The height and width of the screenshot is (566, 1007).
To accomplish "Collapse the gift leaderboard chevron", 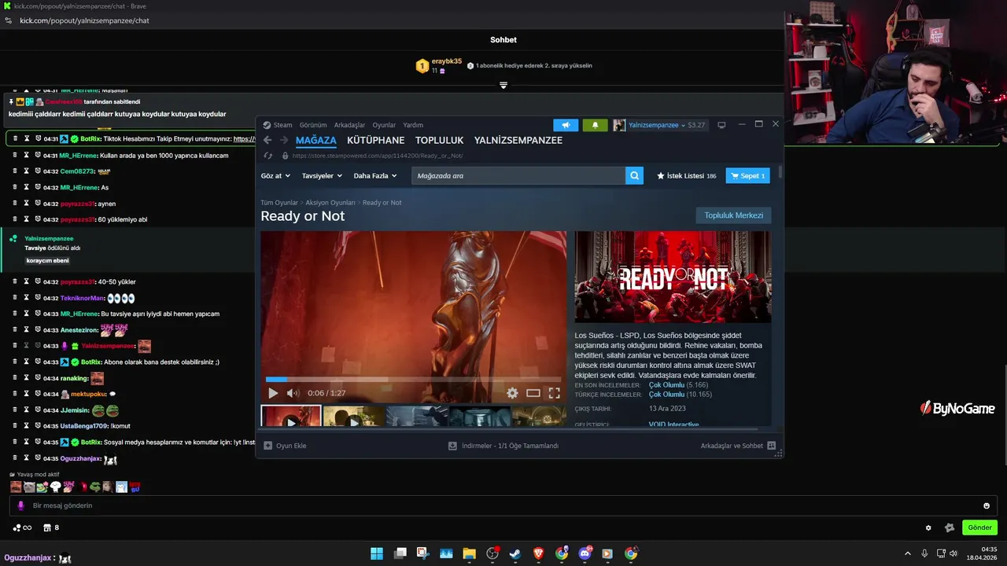I will (x=503, y=85).
